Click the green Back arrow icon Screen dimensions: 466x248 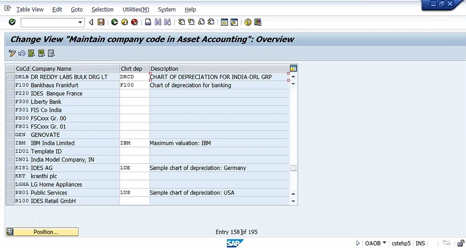point(115,22)
